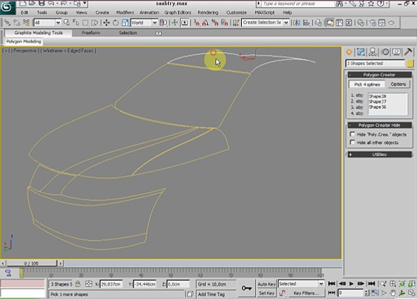Screen dimensions: 417x299
Task: Click the Bind to Space Warp icon
Action: pos(26,23)
